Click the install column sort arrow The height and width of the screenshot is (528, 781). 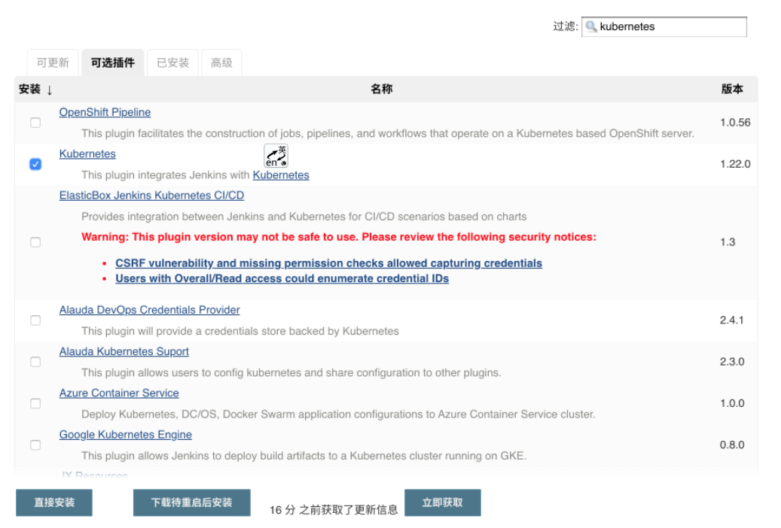49,90
